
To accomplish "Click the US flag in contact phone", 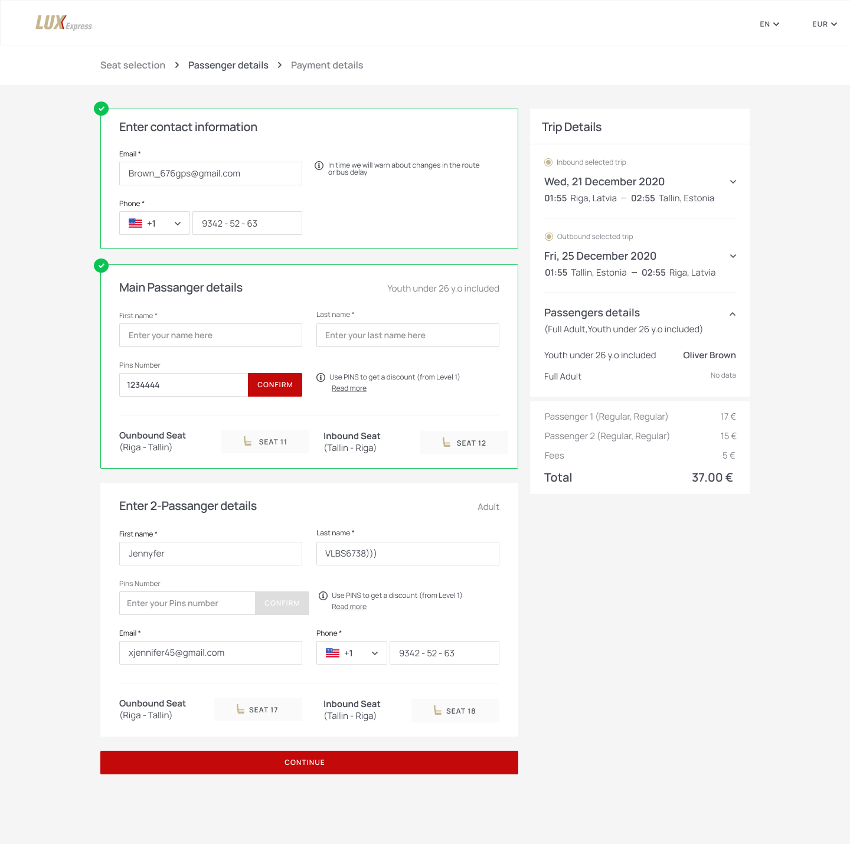I will tap(136, 224).
